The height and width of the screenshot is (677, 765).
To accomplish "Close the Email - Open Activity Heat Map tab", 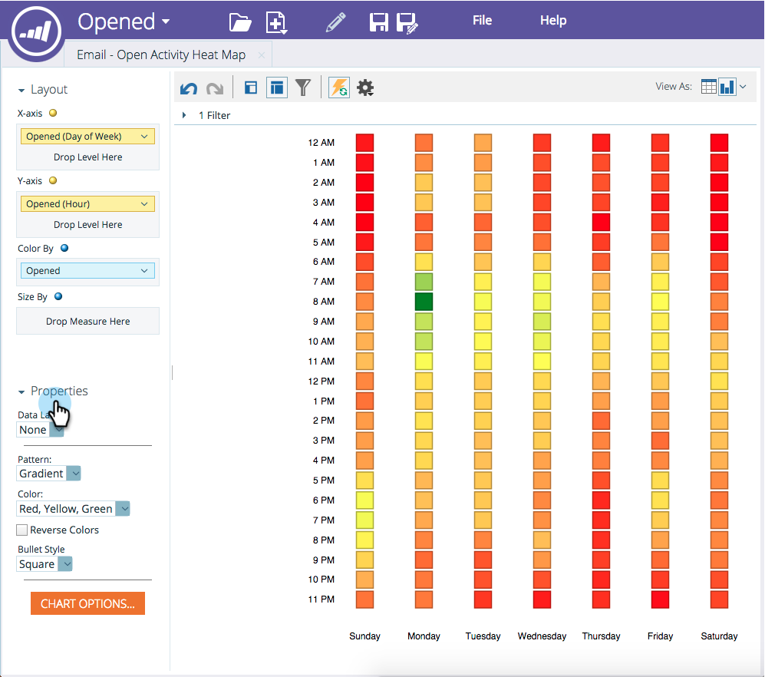I will 262,55.
